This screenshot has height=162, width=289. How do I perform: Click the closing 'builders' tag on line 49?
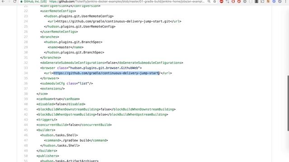[x=47, y=151]
